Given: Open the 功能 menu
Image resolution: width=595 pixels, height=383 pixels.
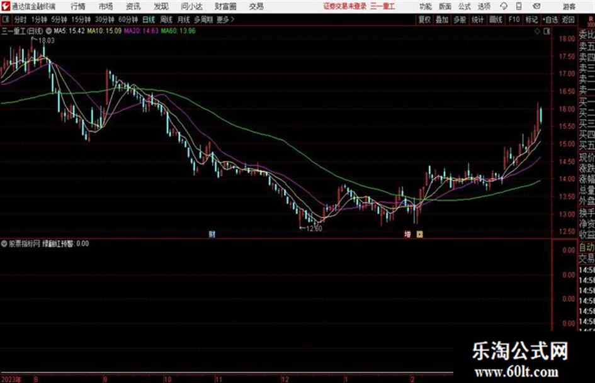Looking at the screenshot, I should [x=426, y=6].
